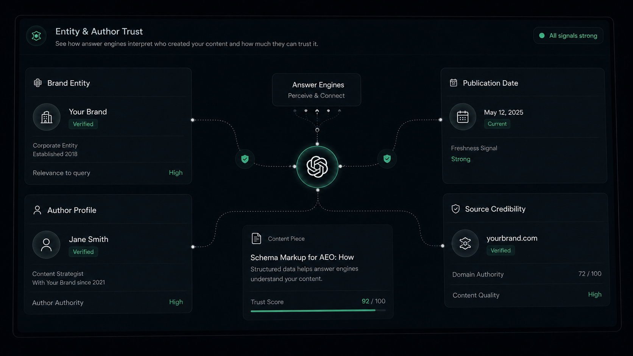633x356 pixels.
Task: Click the Relevance to query label
Action: [61, 173]
